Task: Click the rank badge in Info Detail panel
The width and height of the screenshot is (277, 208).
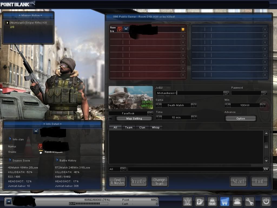Action: tap(36, 131)
